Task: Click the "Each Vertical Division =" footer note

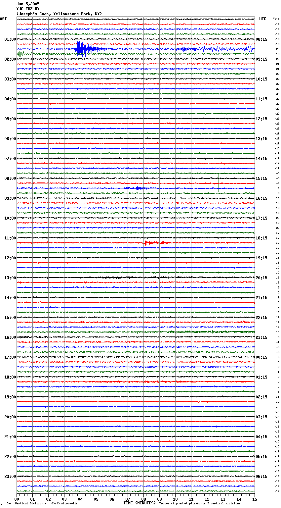Action: [x=26, y=503]
